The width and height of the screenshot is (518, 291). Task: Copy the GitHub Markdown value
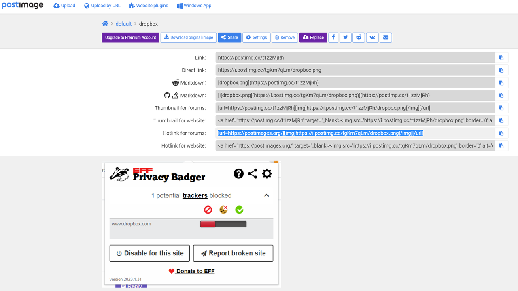[x=501, y=95]
